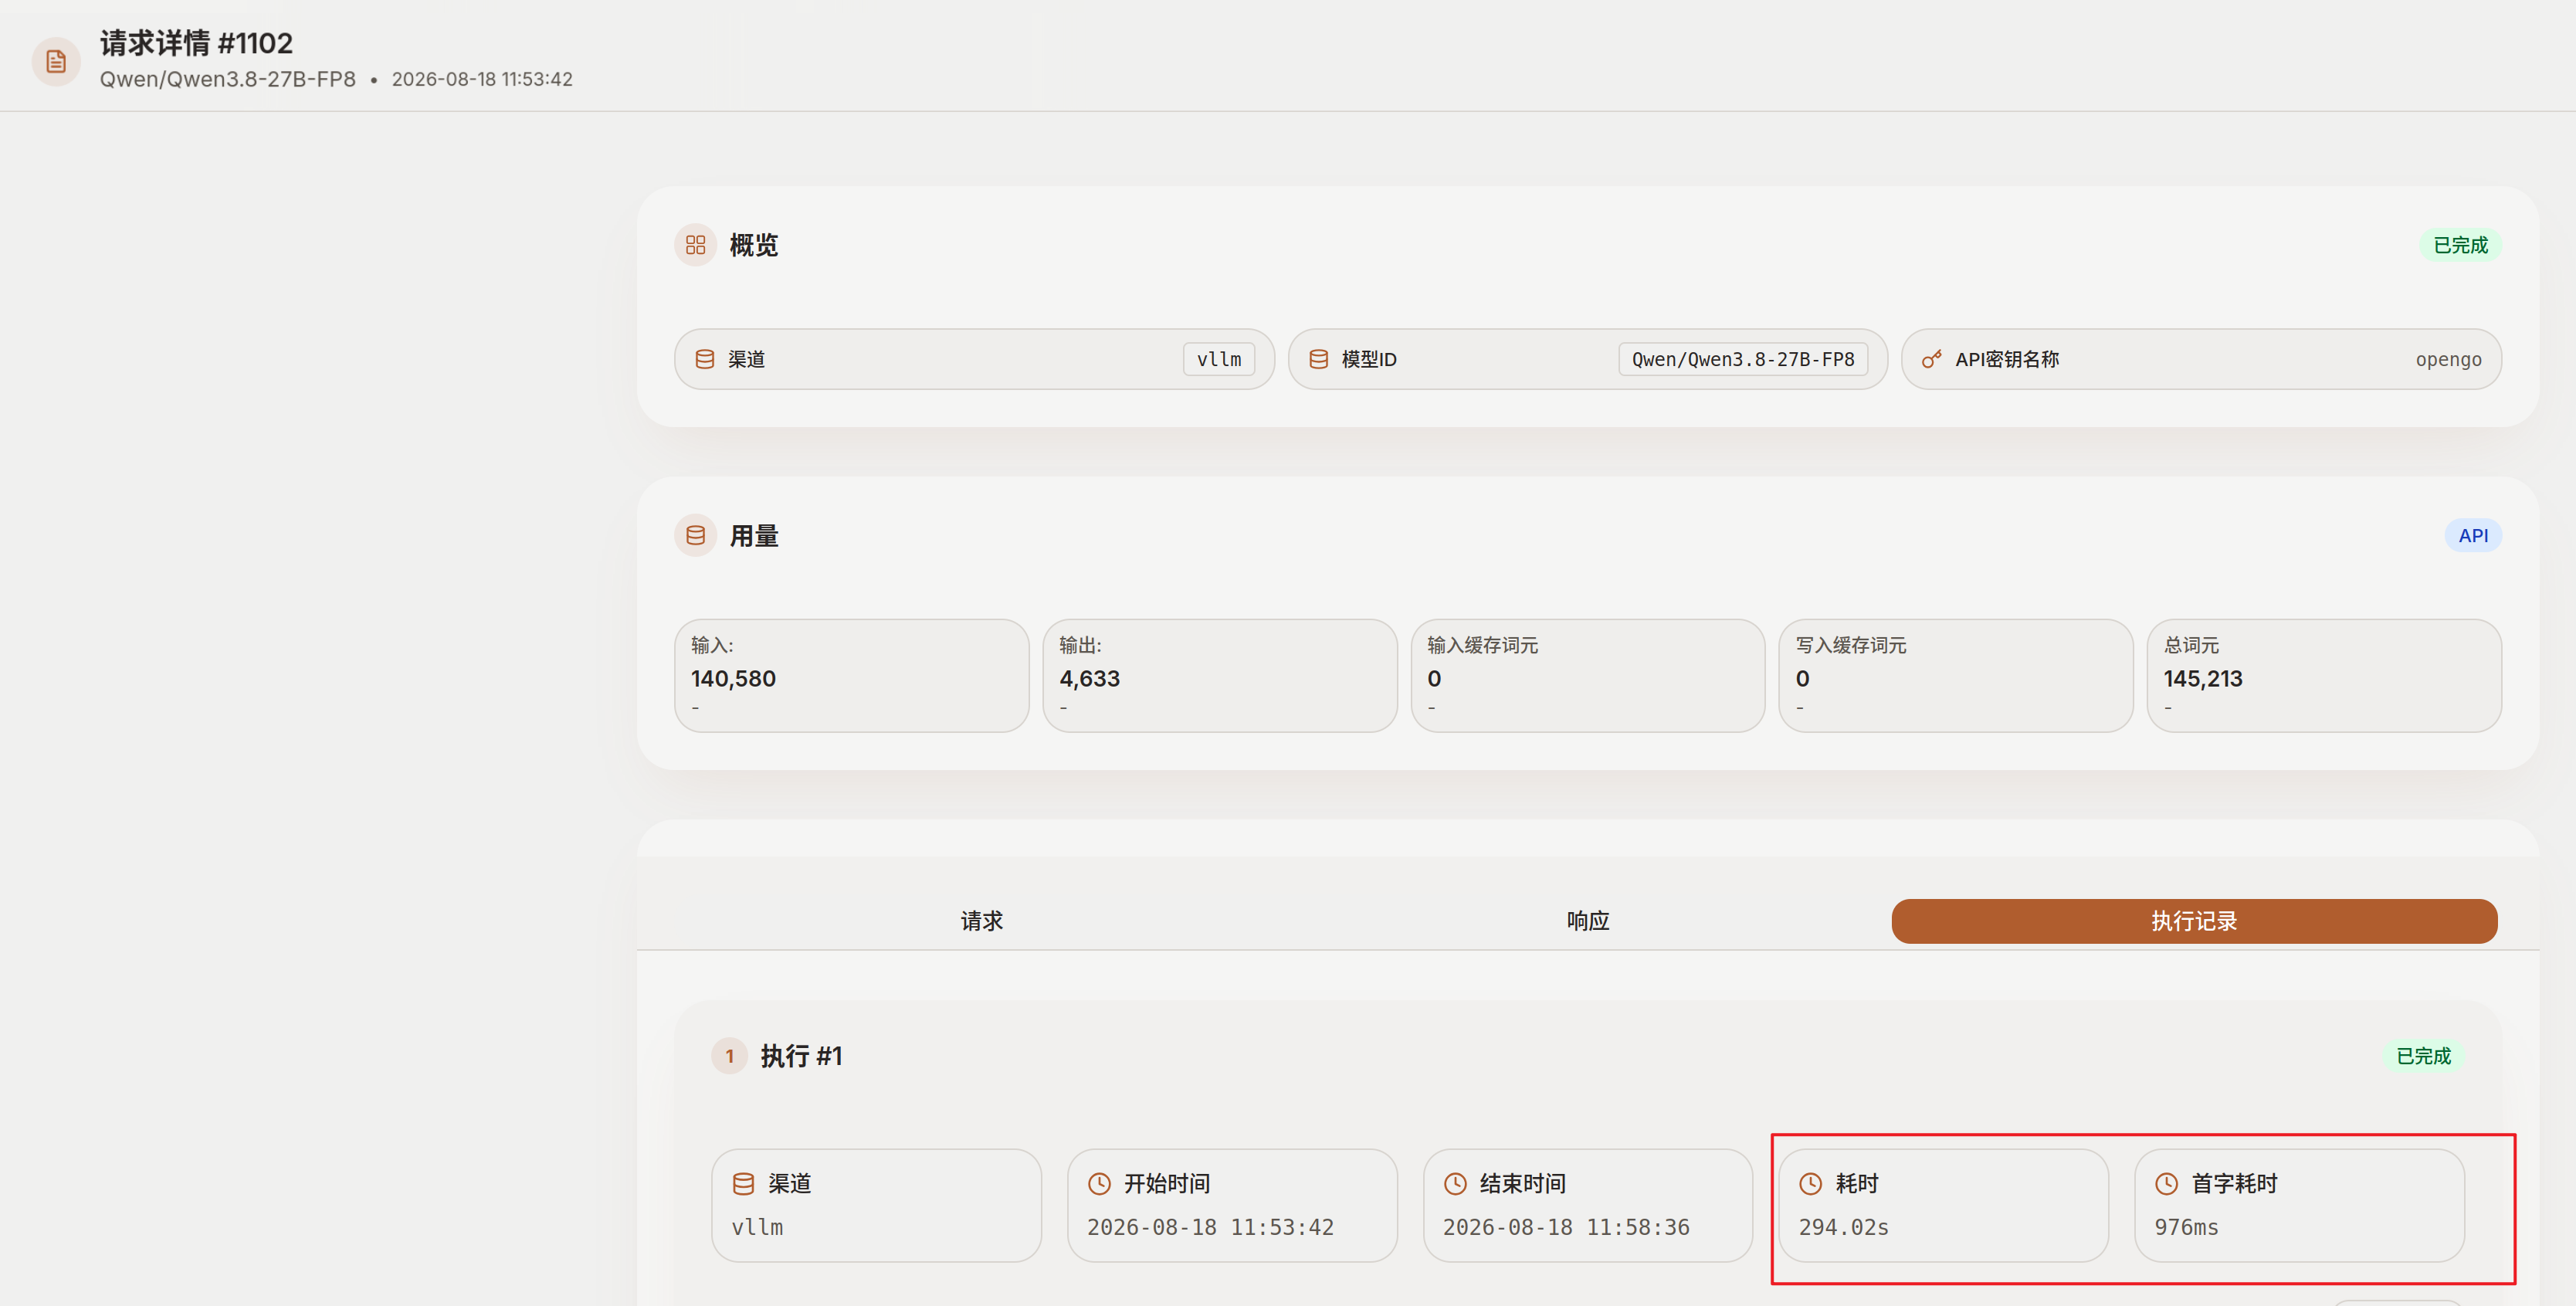Click the 结束时间 clock icon
The width and height of the screenshot is (2576, 1306).
coord(1455,1184)
